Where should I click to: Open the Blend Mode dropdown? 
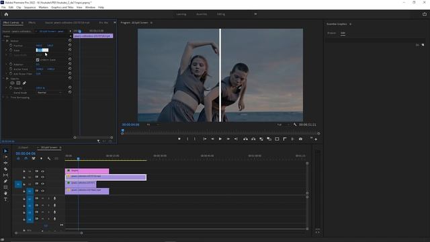click(x=49, y=93)
